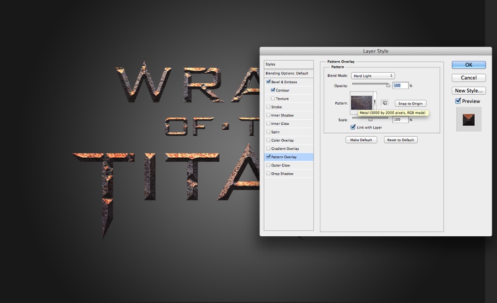Click the Make Default button
Screen dimensions: 497x303
pyautogui.click(x=361, y=140)
